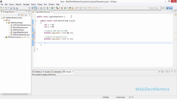Open Package Explorer View Menu triangle
Screen dimensions: 177x99
(30, 15)
